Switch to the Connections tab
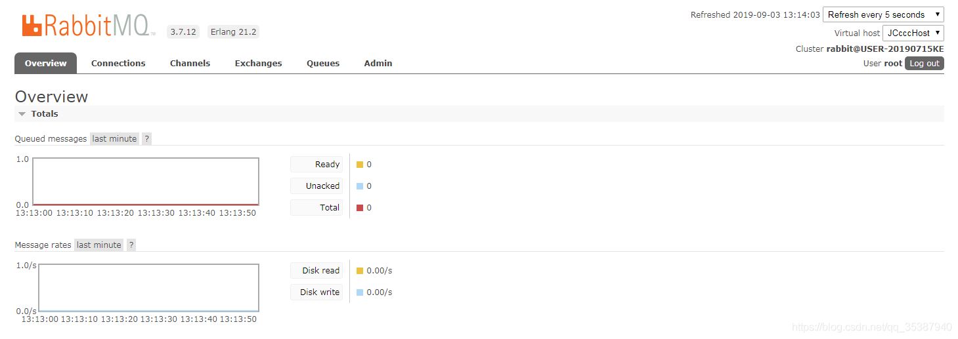958x339 pixels. [118, 63]
